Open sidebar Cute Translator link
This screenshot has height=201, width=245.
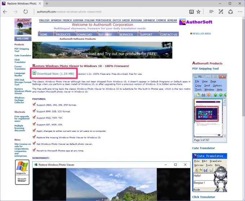(23, 55)
